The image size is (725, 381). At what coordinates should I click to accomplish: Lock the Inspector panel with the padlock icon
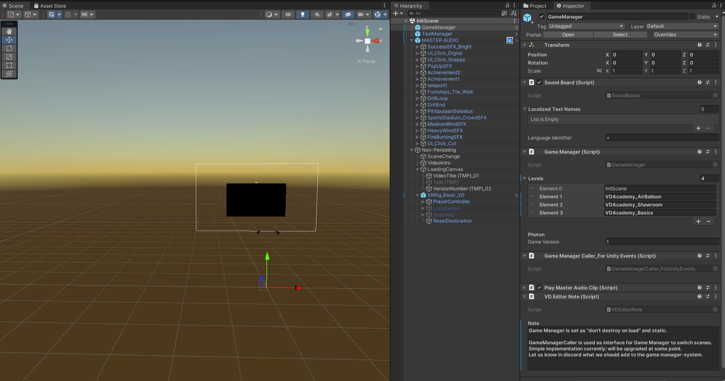coord(714,6)
